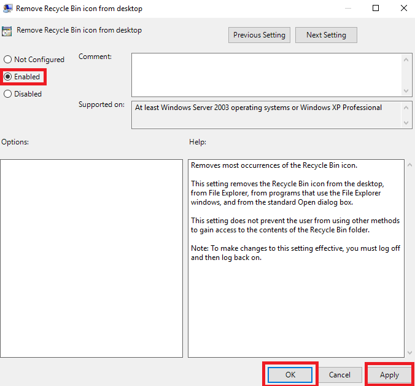Minimize the dialog window
415x386 pixels.
click(348, 8)
